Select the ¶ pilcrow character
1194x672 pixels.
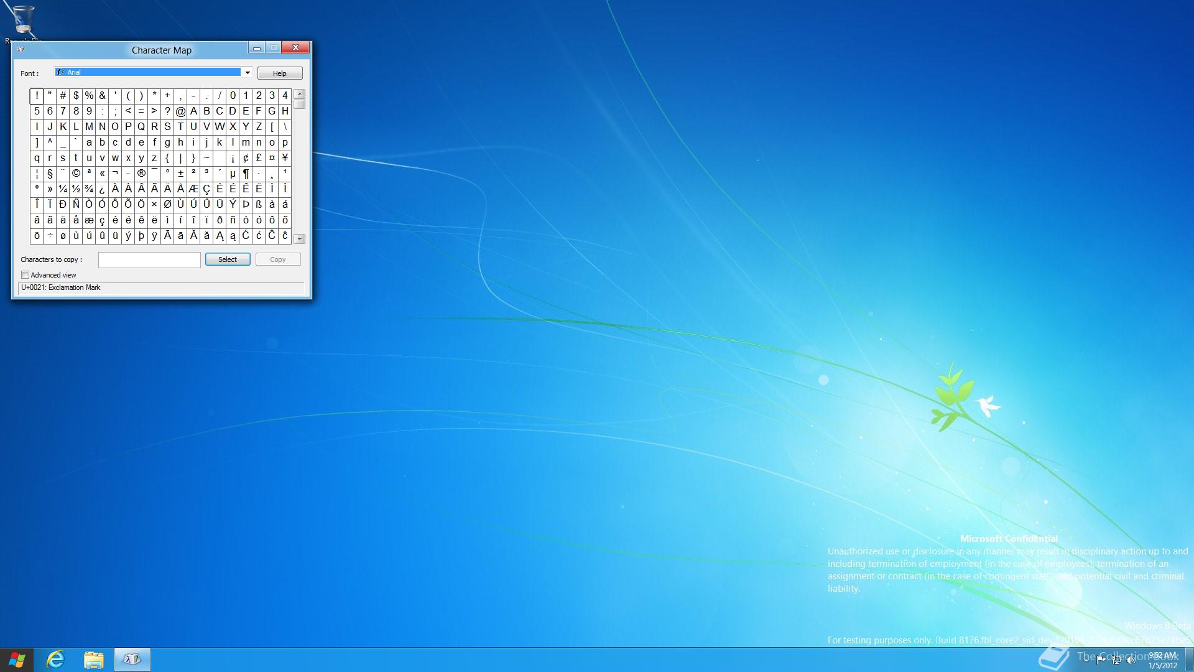[246, 174]
